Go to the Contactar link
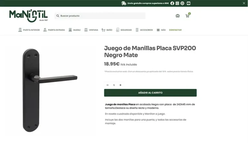This screenshot has width=248, height=143. [175, 30]
